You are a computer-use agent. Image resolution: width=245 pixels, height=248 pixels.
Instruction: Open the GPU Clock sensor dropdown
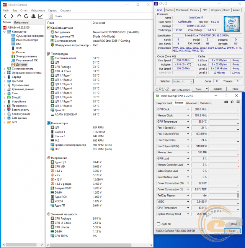click(188, 109)
